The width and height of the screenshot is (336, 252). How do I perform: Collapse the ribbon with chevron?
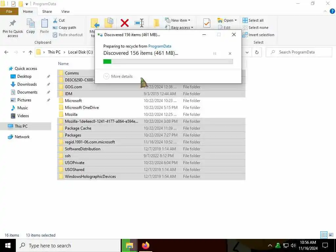(x=325, y=11)
